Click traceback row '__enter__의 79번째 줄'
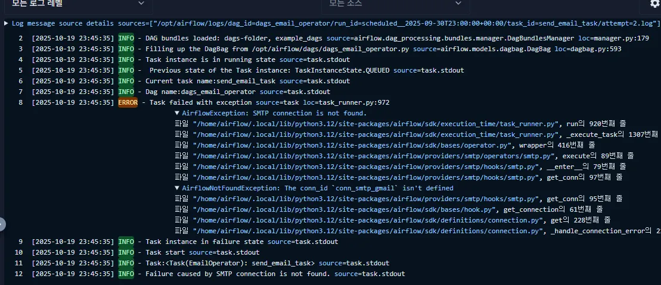This screenshot has width=661, height=285. (x=401, y=167)
